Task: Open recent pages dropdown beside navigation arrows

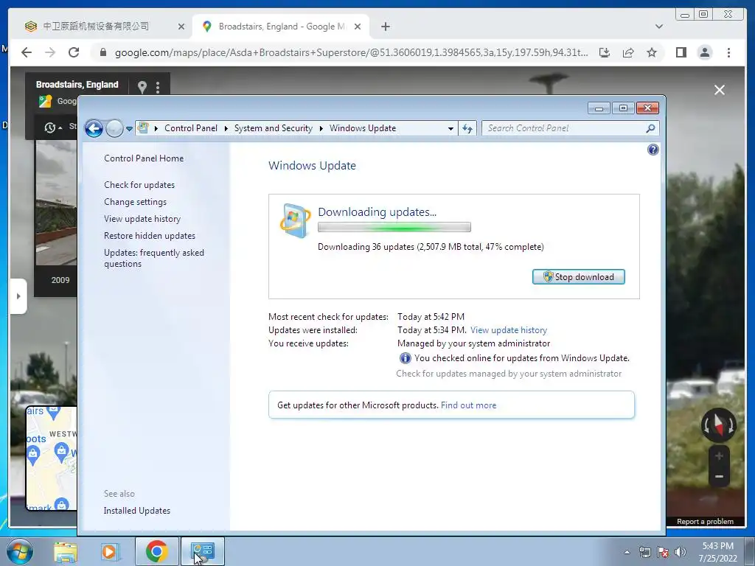Action: coord(129,128)
